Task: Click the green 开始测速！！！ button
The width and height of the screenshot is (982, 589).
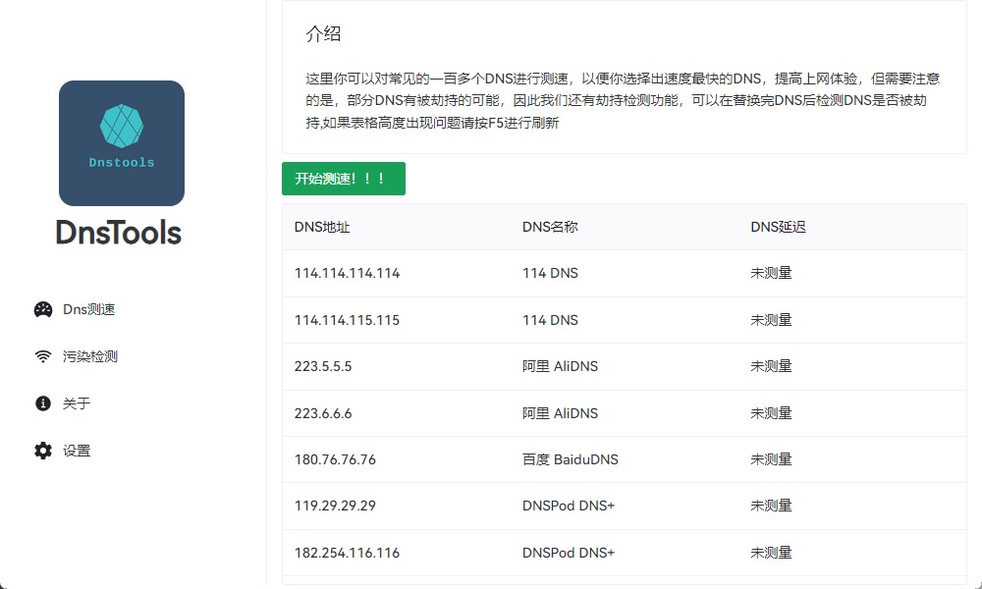Action: [343, 179]
